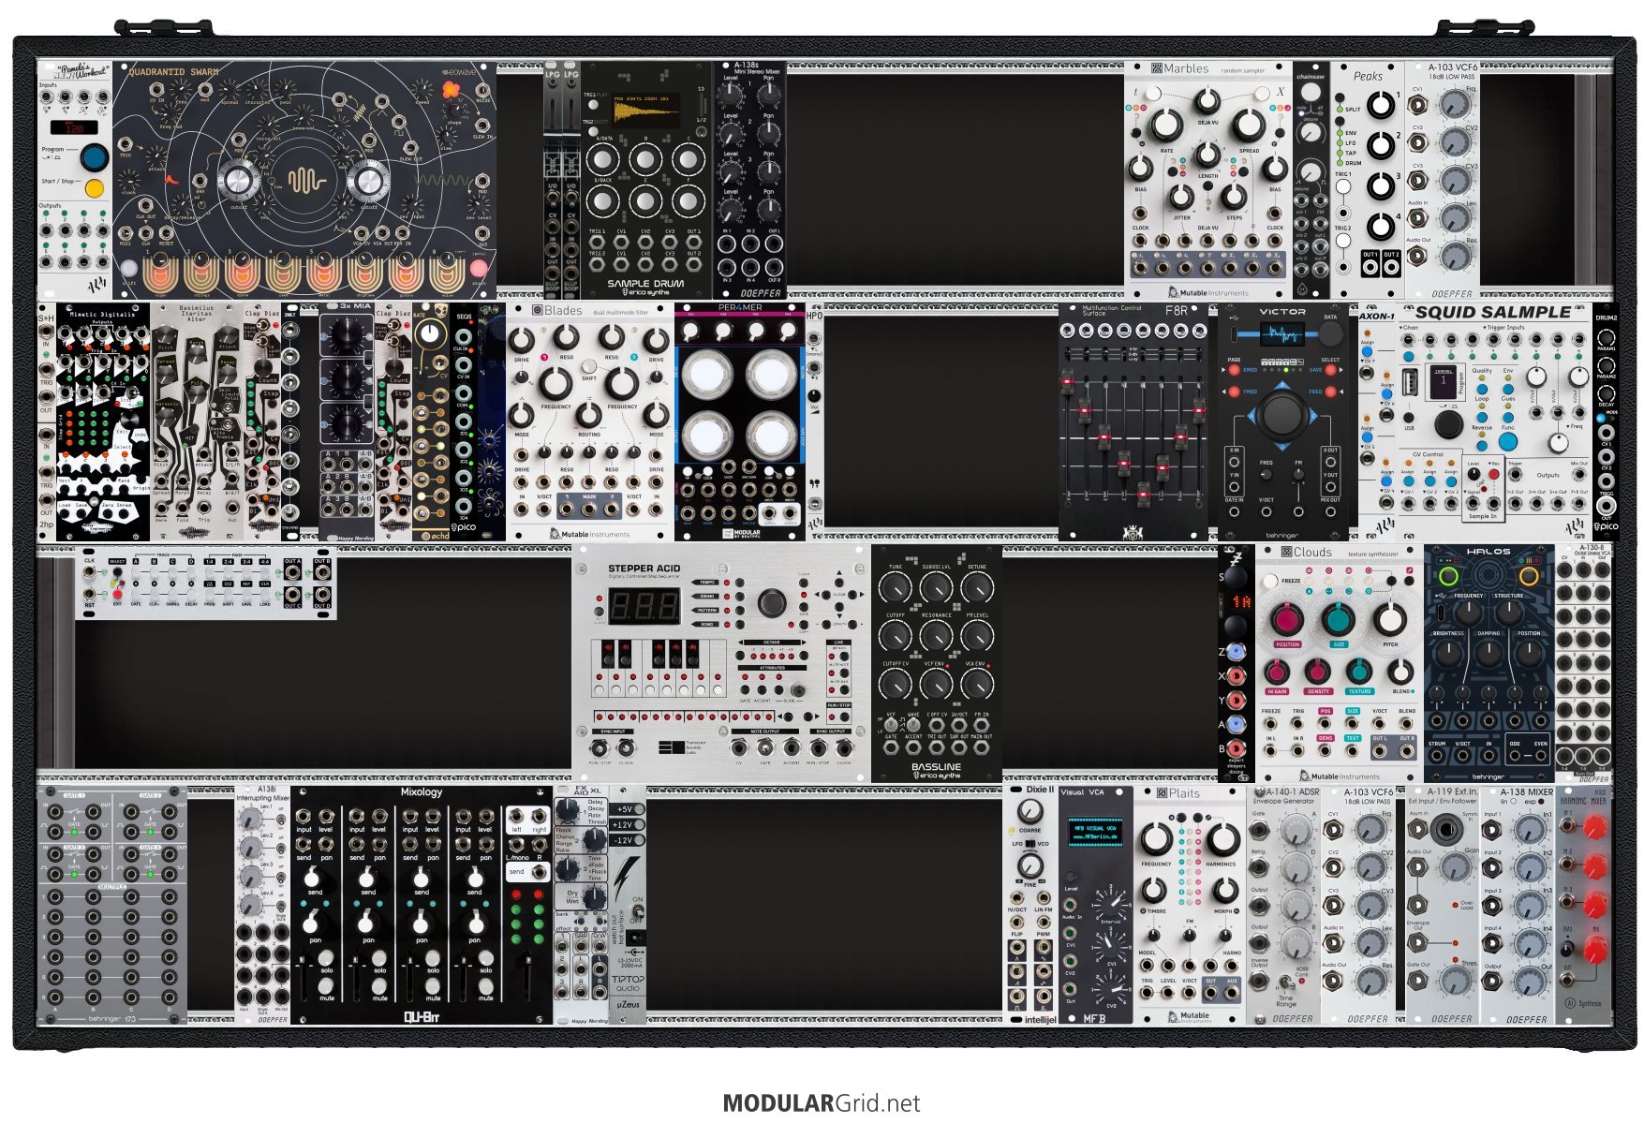Select the SEQS pico module

point(464,421)
